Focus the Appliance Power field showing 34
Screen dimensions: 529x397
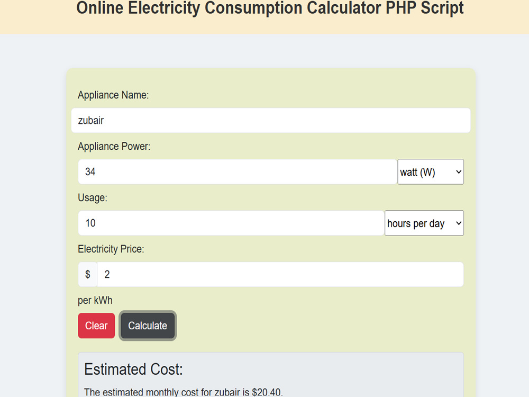(238, 172)
